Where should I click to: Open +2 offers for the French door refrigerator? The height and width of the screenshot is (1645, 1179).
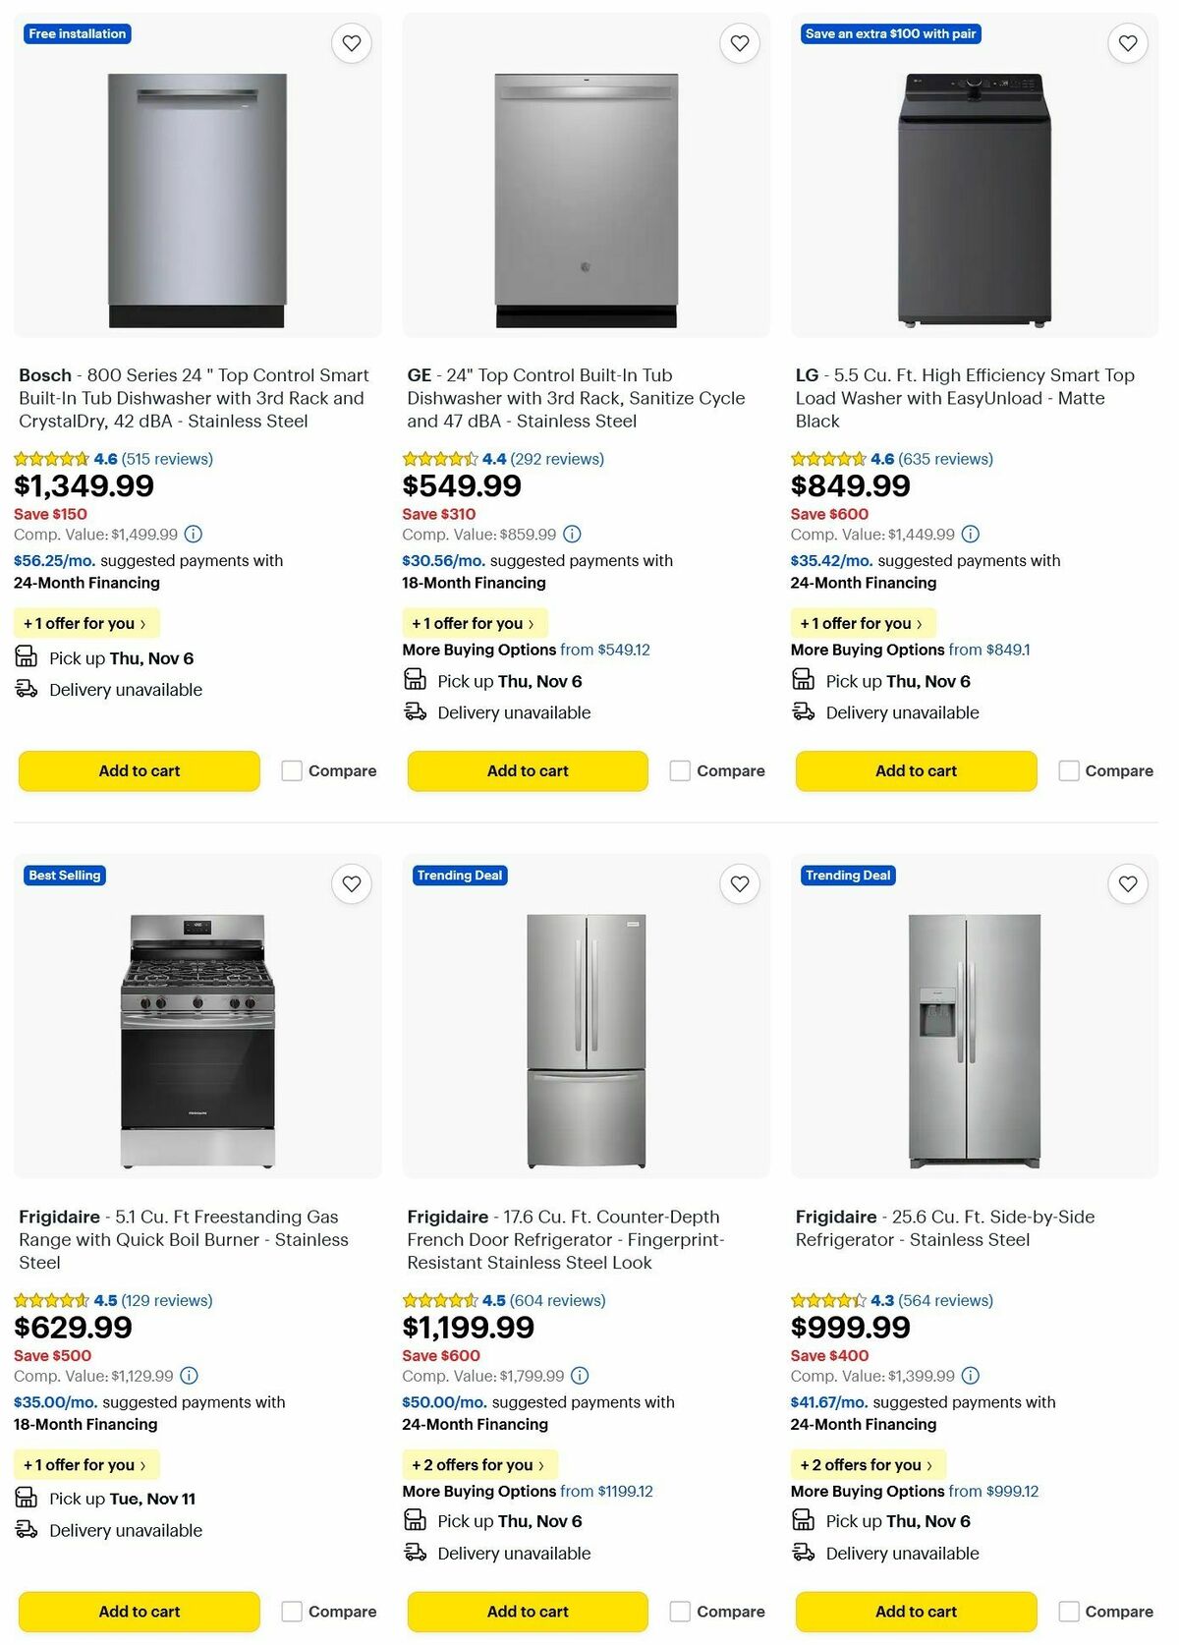pos(479,1464)
